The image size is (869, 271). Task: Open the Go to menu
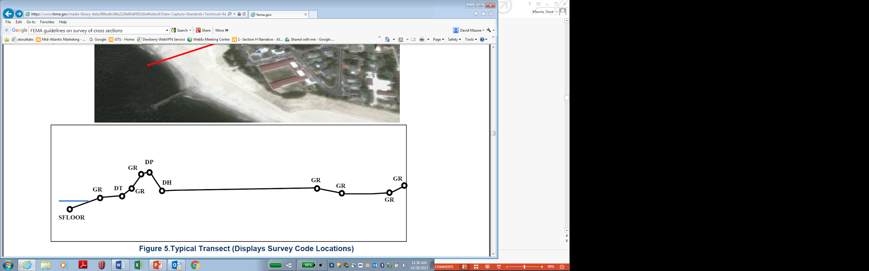click(31, 22)
